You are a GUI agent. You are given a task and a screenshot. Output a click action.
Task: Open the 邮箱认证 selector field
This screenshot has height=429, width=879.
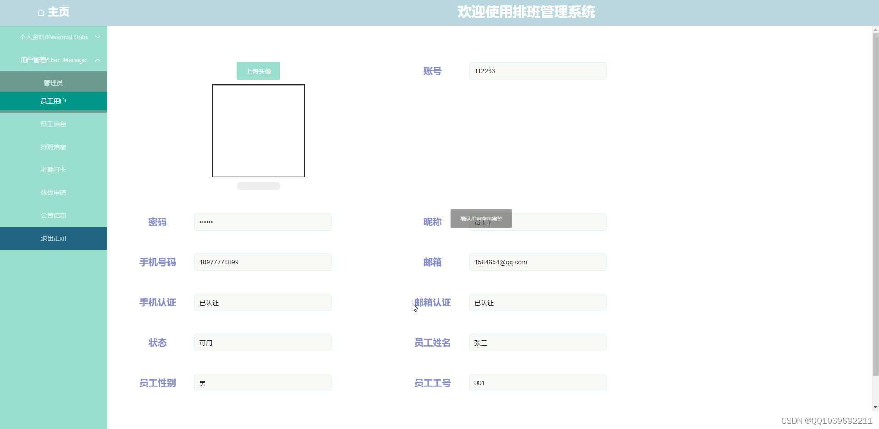tap(538, 302)
